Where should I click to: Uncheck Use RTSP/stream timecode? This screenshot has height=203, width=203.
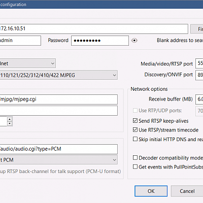click(x=135, y=130)
